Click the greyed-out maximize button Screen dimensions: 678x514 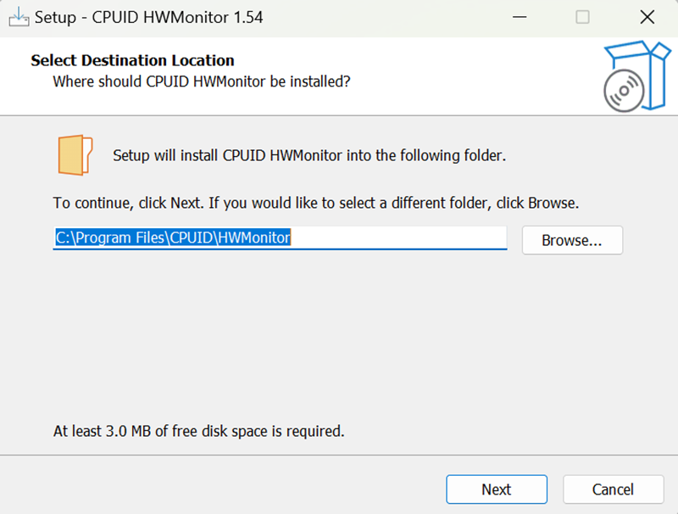click(582, 17)
